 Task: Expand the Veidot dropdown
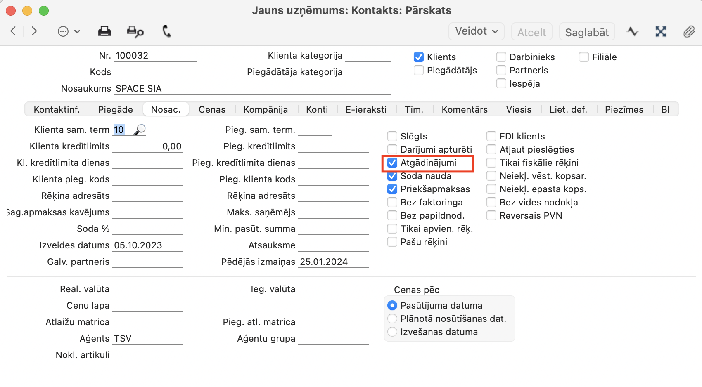[x=476, y=31]
